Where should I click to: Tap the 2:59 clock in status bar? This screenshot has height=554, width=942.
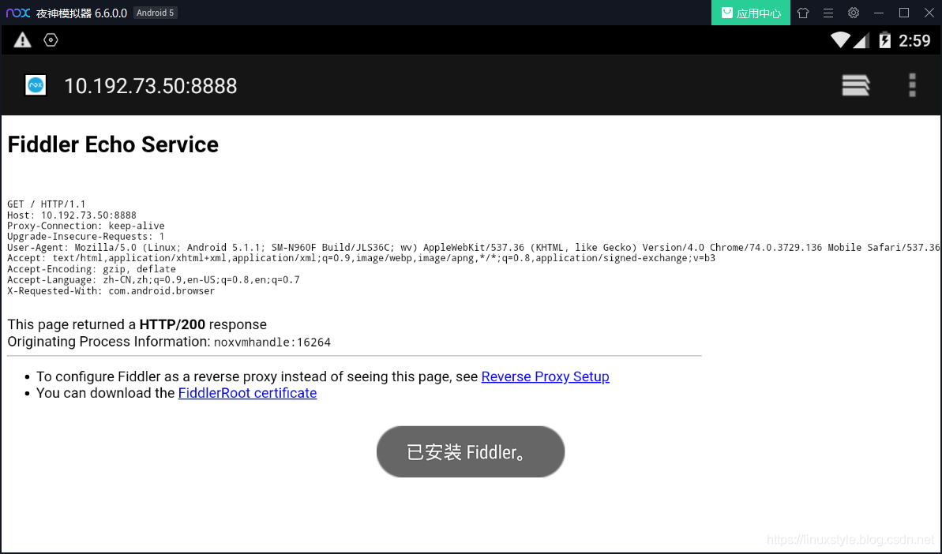pos(914,40)
